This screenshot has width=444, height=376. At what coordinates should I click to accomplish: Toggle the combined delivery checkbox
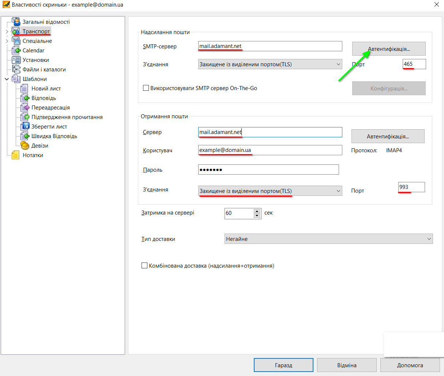click(144, 266)
